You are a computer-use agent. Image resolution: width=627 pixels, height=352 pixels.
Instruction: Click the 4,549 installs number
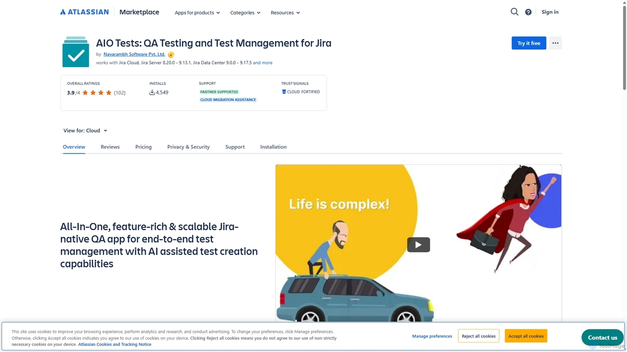tap(162, 92)
